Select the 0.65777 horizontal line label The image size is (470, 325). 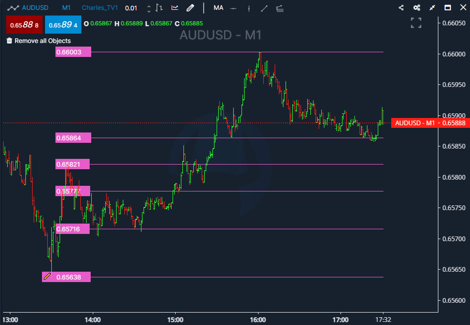(73, 191)
